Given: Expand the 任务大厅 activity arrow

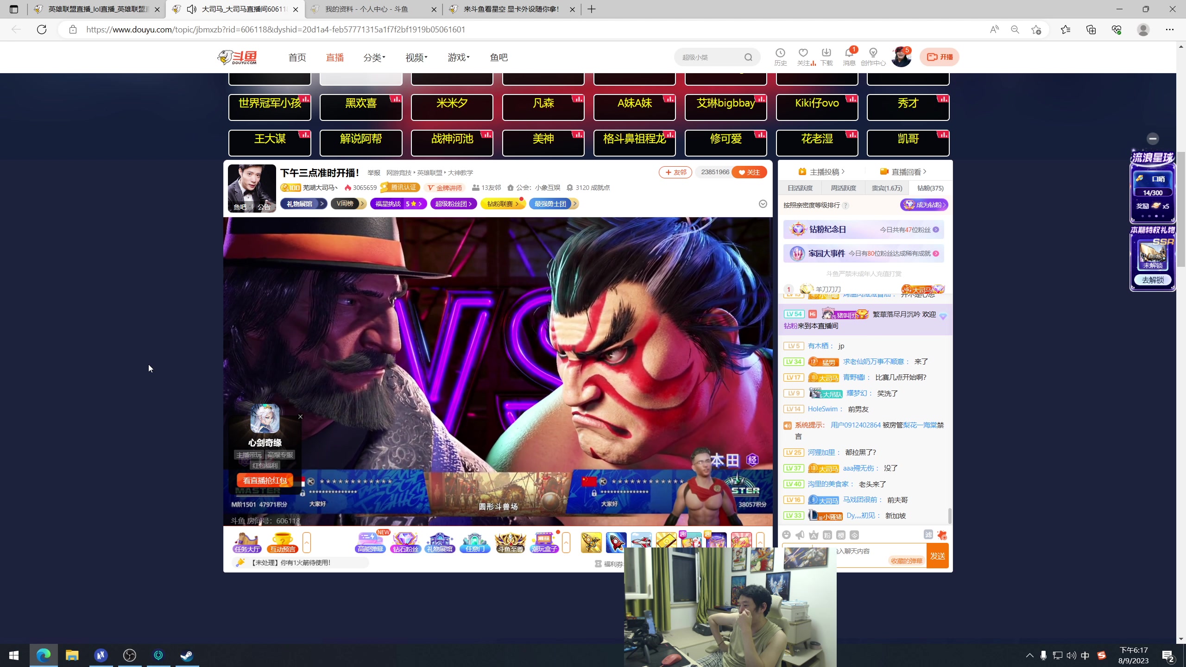Looking at the screenshot, I should tap(307, 542).
